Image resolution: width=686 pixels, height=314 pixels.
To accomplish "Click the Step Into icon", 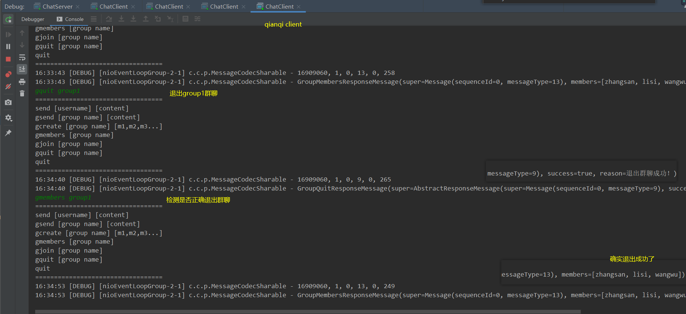I will pos(121,19).
